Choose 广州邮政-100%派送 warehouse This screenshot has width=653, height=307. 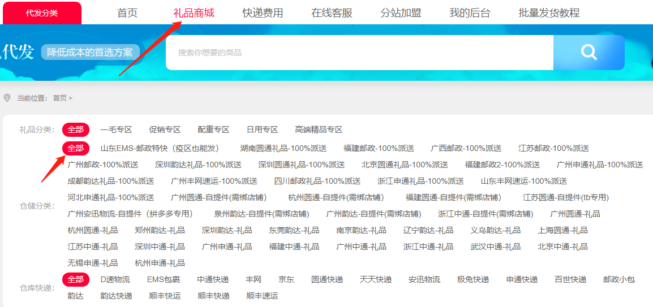tap(103, 165)
